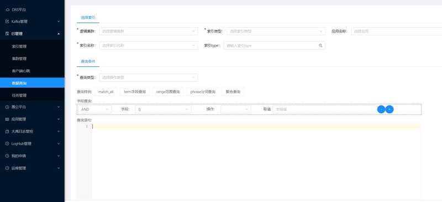Viewport: 442px width, 202px height.
Task: Click the term字段查询 sample button
Action: point(135,92)
